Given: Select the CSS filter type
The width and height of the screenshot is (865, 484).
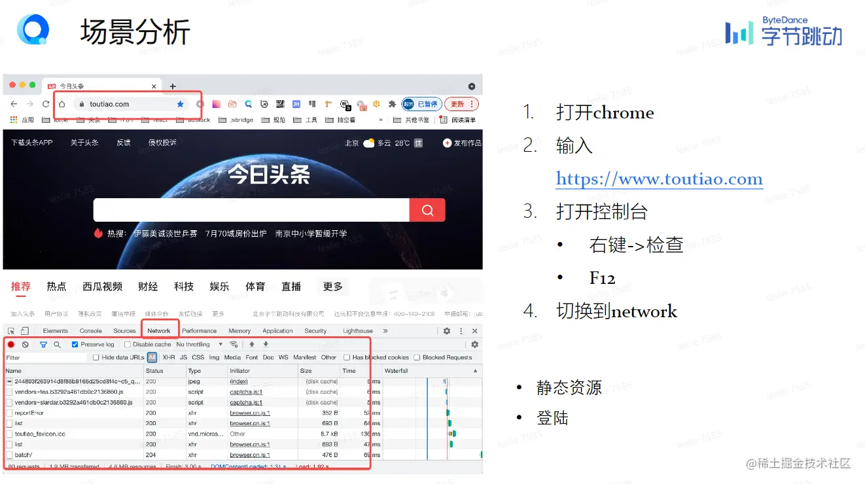Looking at the screenshot, I should click(198, 357).
